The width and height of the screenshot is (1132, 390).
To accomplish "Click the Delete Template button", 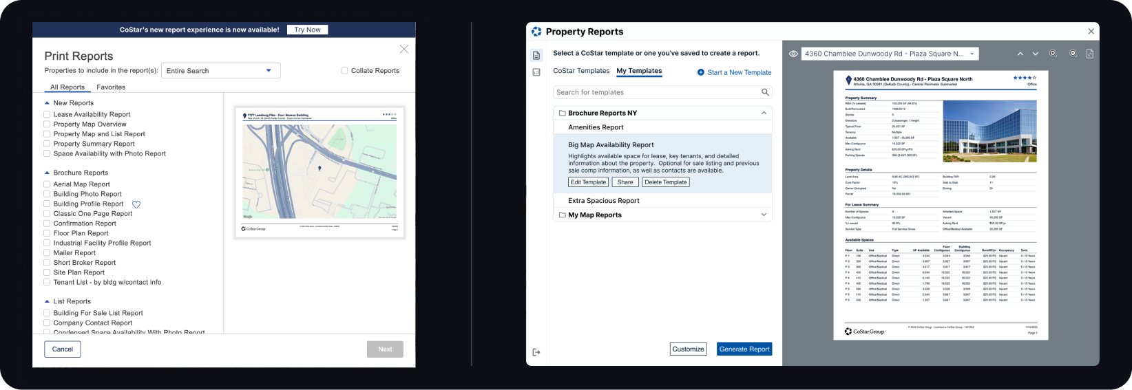I will click(x=666, y=182).
